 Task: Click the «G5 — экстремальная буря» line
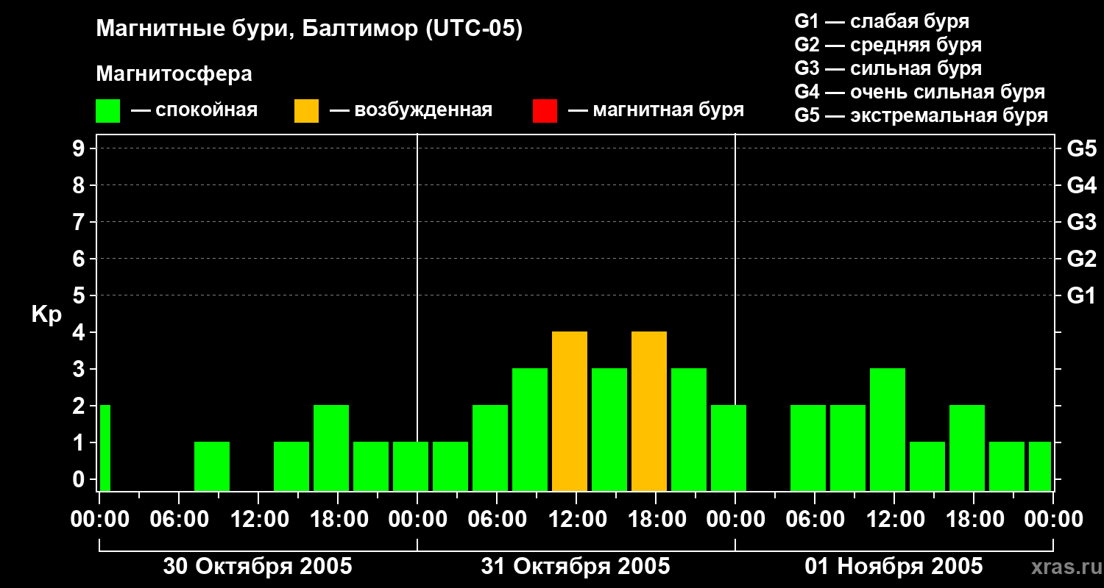[921, 115]
